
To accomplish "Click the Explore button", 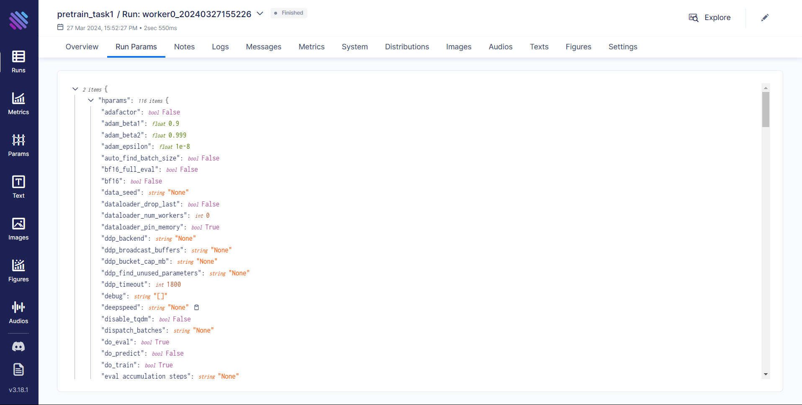I will pos(710,18).
